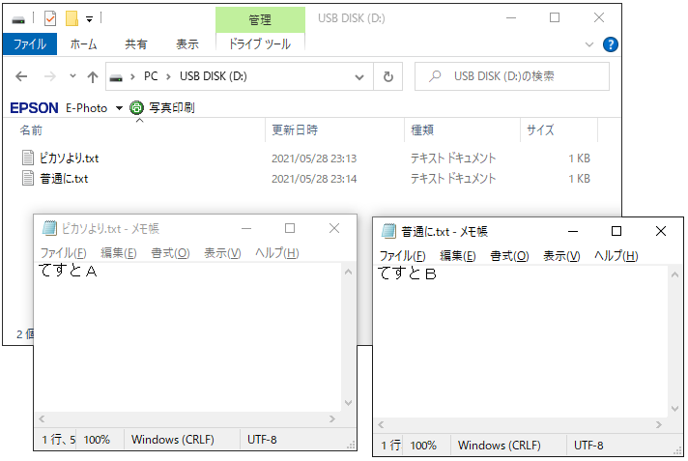The height and width of the screenshot is (461, 688).
Task: Open 表示(V) menu in ピカソより.txt Notepad
Action: [x=222, y=253]
